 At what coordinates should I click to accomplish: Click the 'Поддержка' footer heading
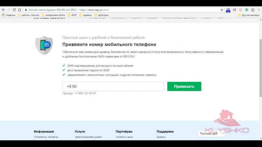(x=165, y=132)
